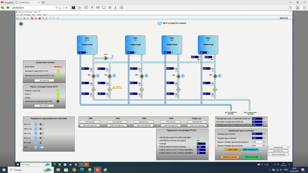Open the File menu in Reliance
The width and height of the screenshot is (308, 173).
pyautogui.click(x=17, y=15)
